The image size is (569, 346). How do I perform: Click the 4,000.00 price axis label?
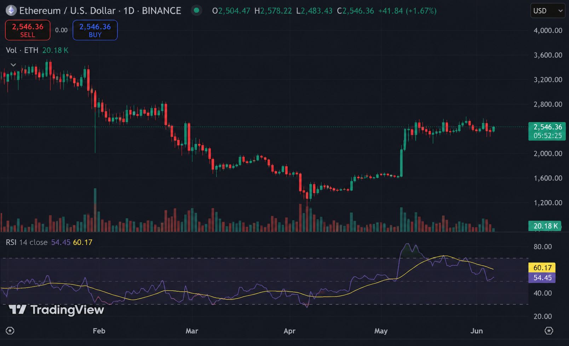click(548, 30)
